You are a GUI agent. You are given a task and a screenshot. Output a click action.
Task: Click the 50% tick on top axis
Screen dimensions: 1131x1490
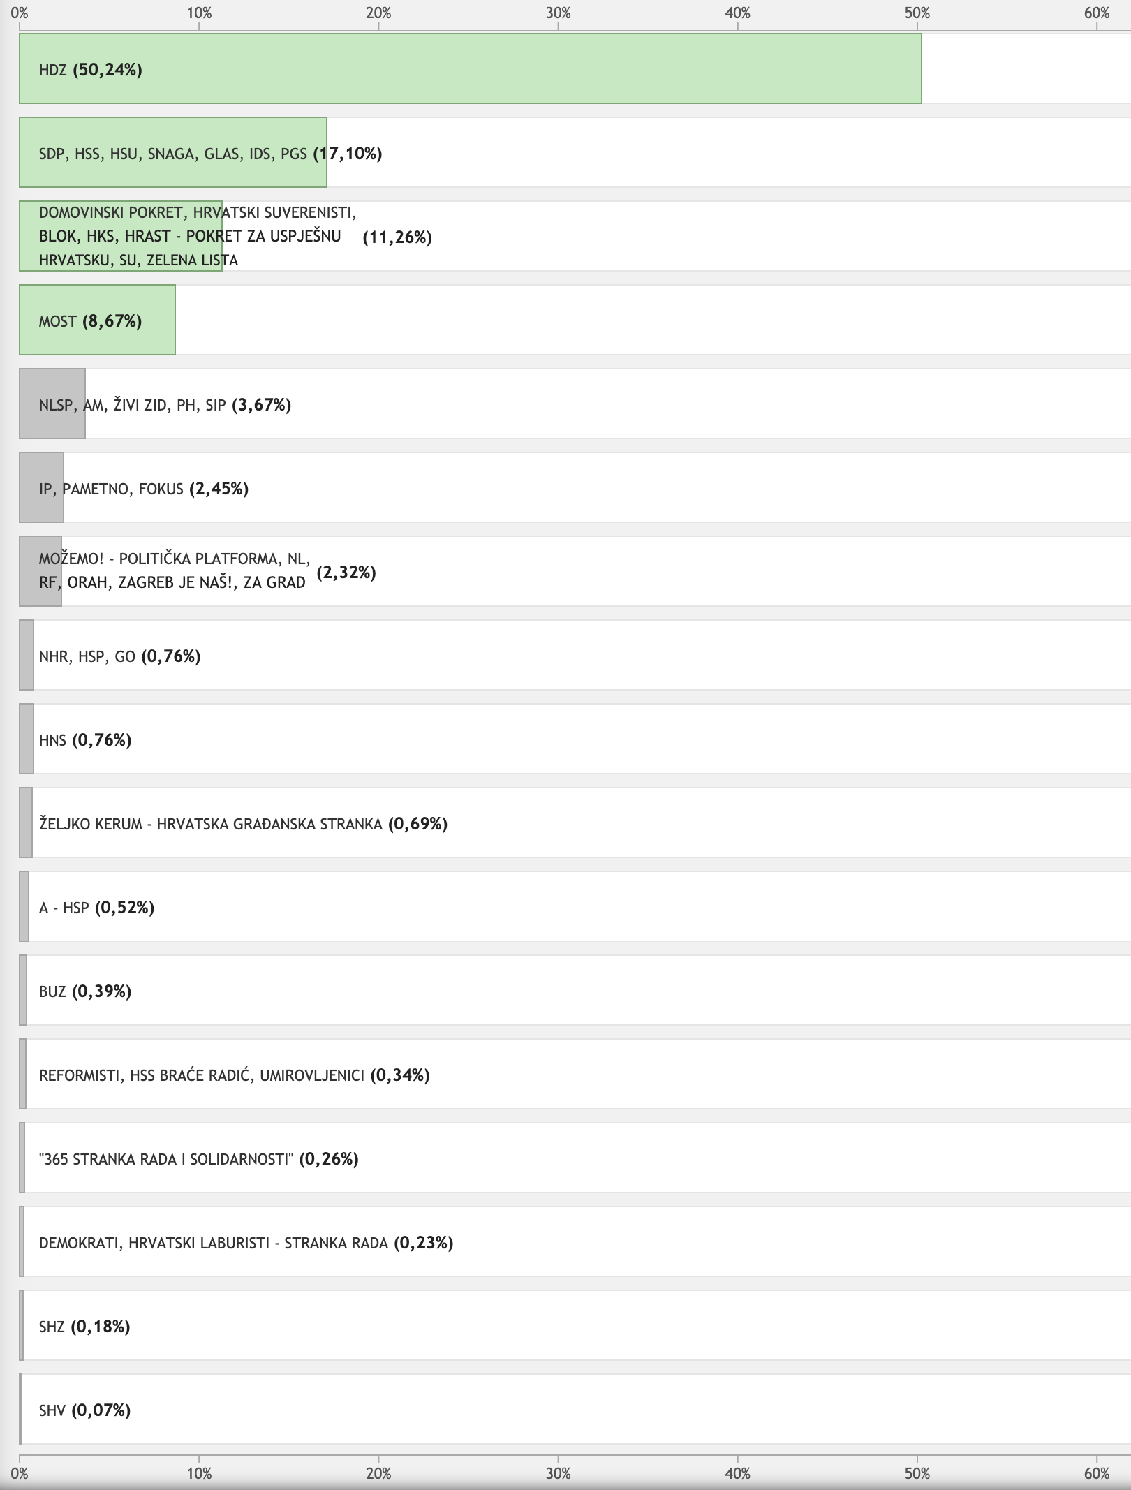(x=917, y=13)
